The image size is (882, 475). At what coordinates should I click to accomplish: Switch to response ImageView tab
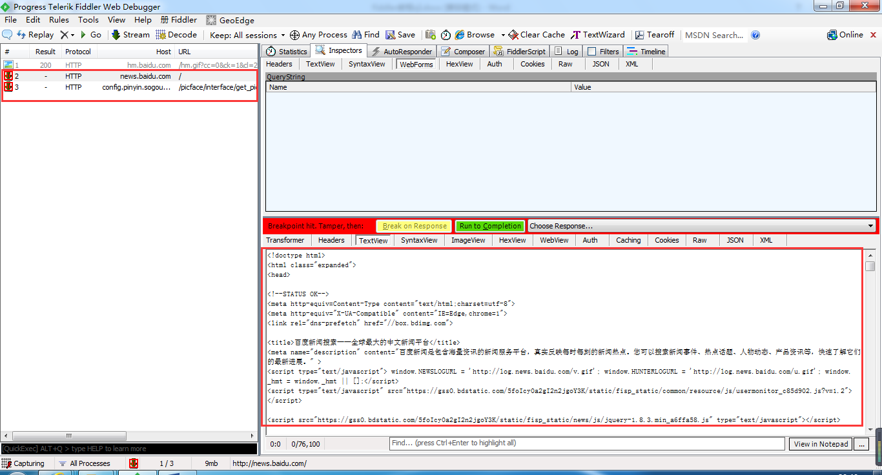tap(468, 240)
